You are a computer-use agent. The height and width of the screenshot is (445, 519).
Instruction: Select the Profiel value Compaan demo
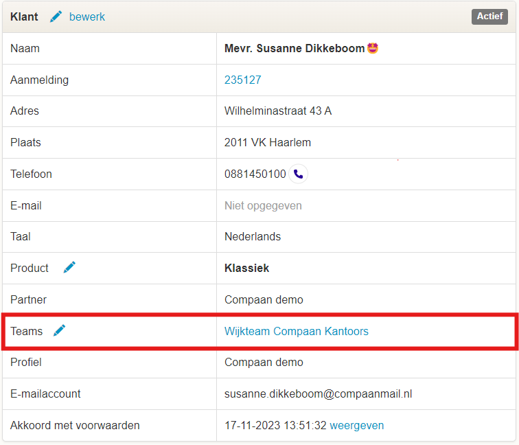point(264,362)
